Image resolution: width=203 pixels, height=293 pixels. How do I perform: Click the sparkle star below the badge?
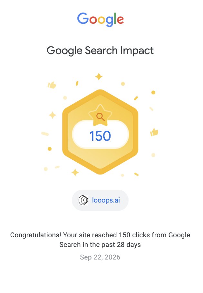(75, 173)
